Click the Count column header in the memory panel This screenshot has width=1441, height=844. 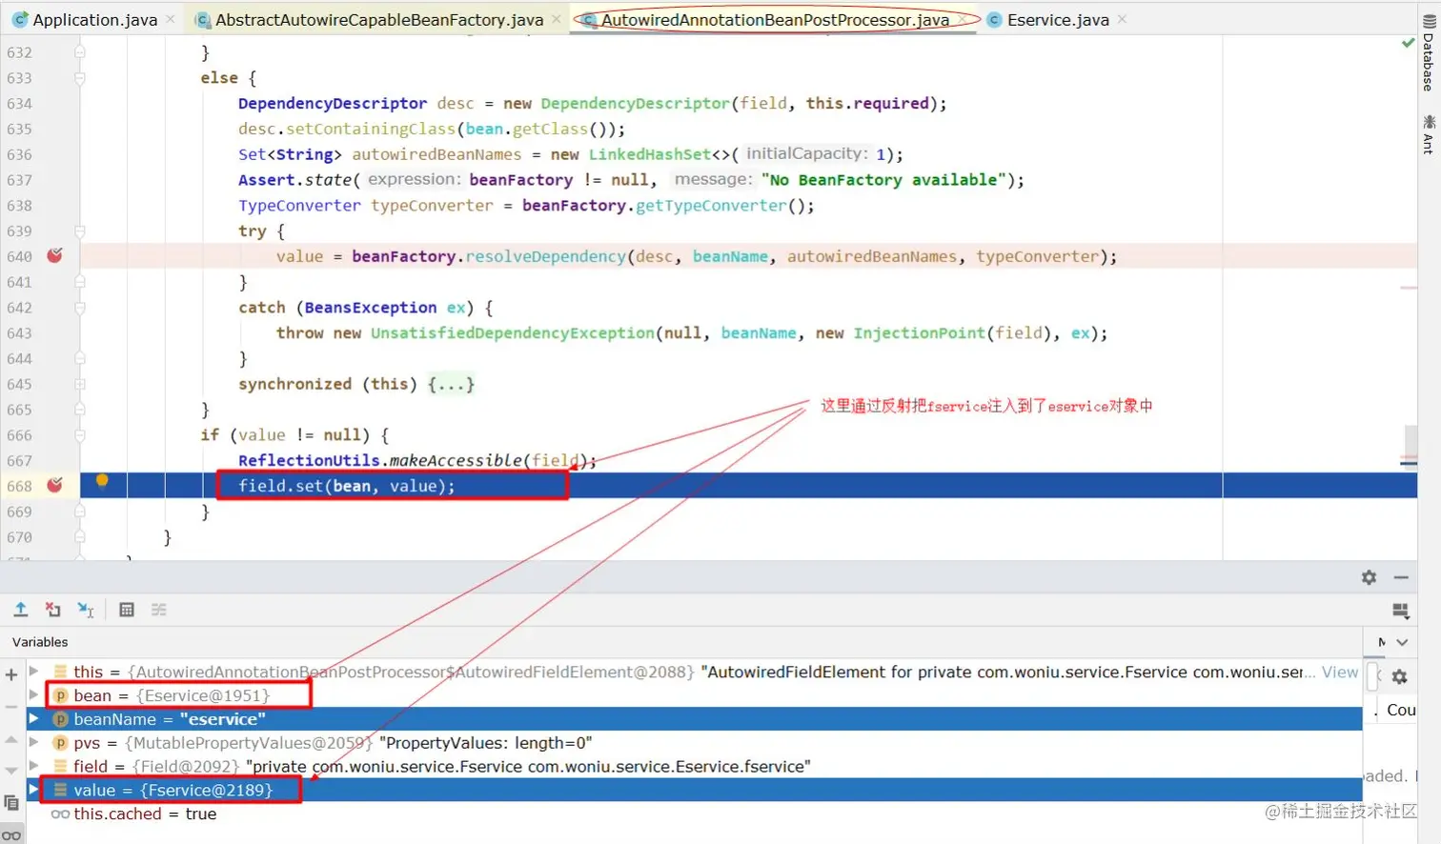click(1401, 710)
